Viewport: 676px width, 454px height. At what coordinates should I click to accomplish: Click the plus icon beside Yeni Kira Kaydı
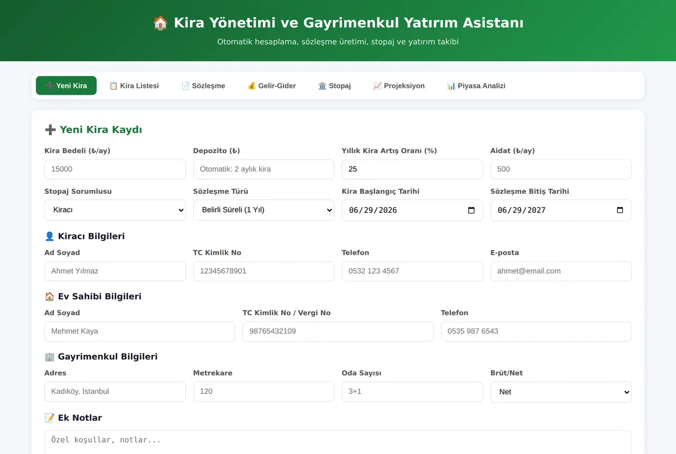coord(50,130)
